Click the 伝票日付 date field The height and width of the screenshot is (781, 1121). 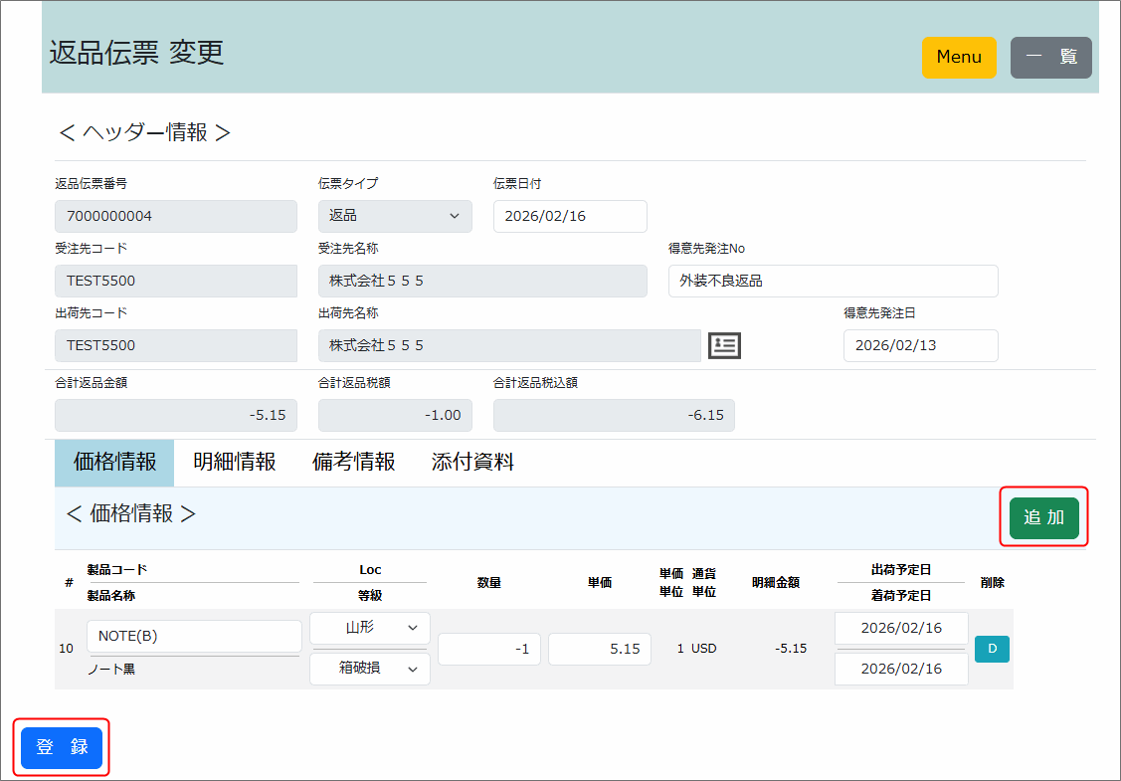[x=570, y=216]
